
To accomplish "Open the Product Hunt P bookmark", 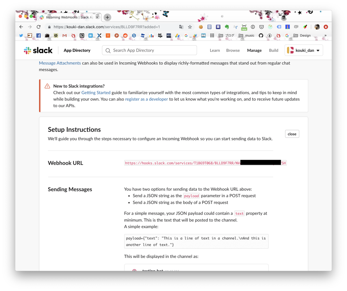I will (x=117, y=36).
